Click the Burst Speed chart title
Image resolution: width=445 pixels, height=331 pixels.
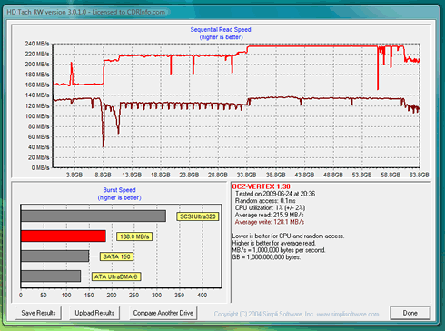[119, 190]
